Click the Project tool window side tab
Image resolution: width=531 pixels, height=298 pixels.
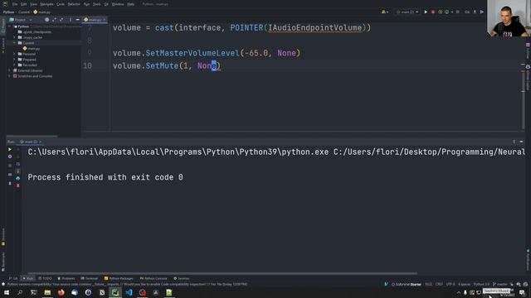[3, 26]
